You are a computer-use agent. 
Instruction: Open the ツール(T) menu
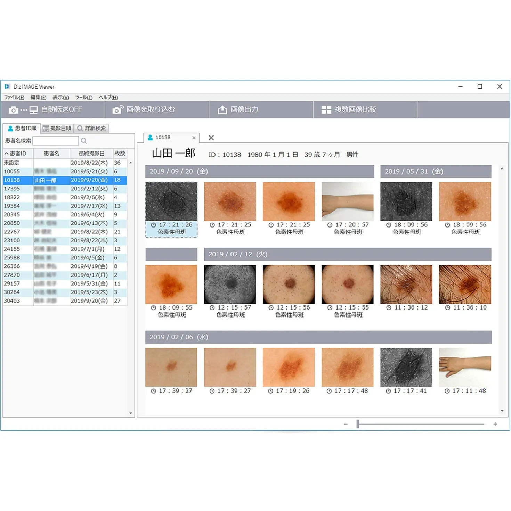[x=84, y=97]
